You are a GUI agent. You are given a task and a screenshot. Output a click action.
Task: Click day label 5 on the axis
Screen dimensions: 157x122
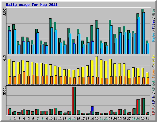pyautogui.click(x=29, y=119)
